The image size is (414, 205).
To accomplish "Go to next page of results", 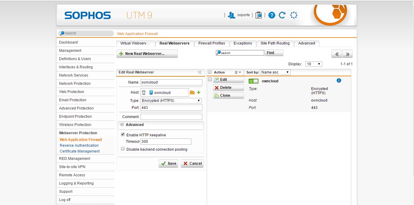I will [x=348, y=54].
